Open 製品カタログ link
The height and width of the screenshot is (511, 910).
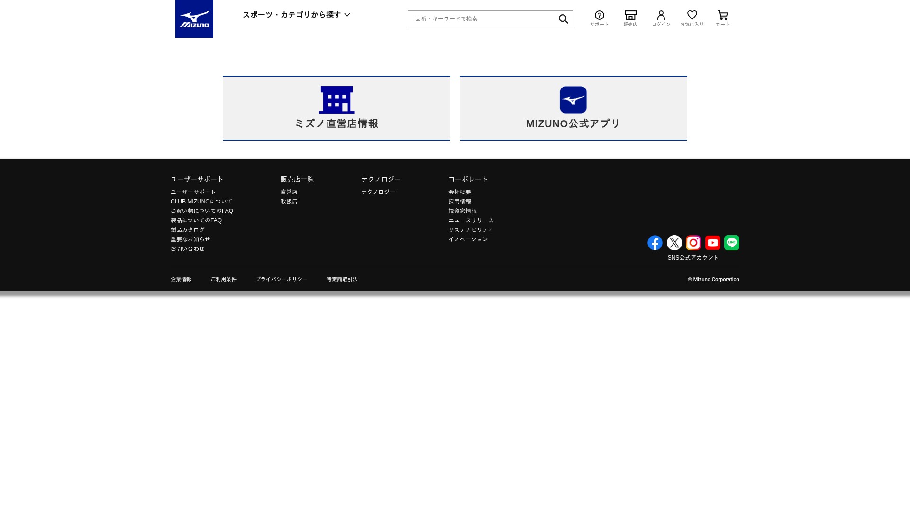(x=188, y=230)
